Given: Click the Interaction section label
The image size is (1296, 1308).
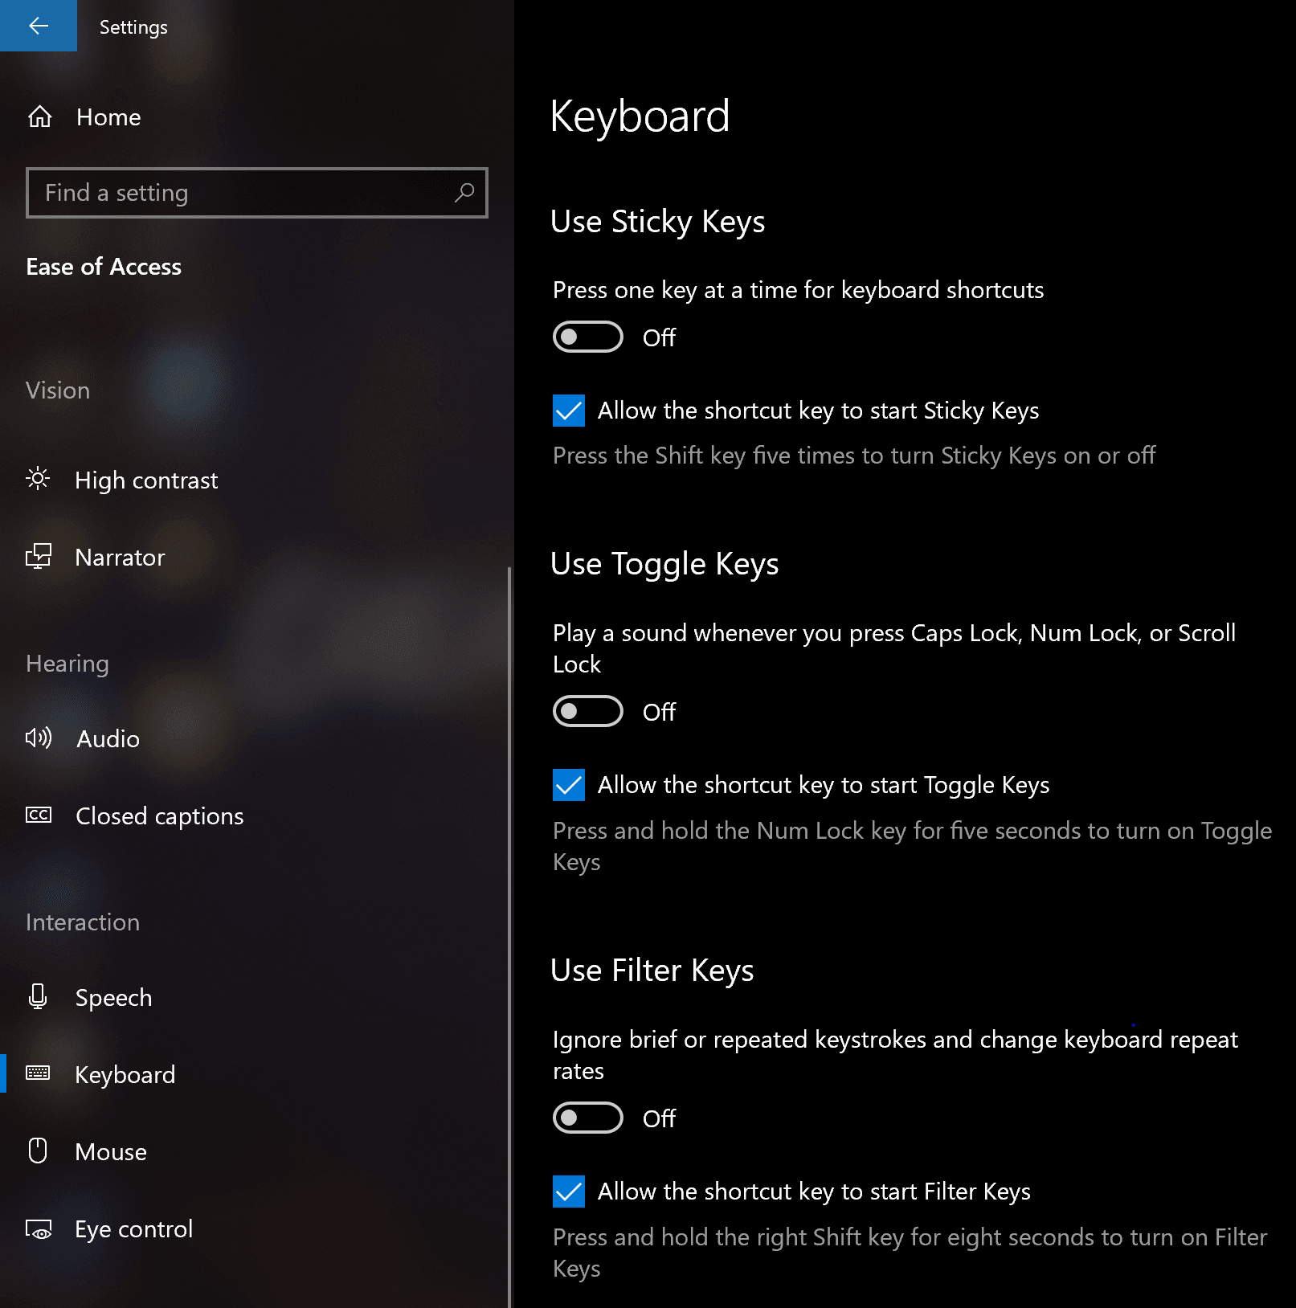Looking at the screenshot, I should coord(83,922).
